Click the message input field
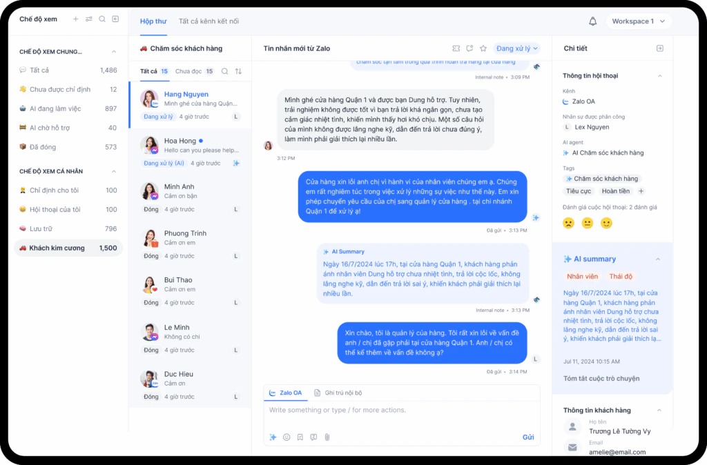This screenshot has width=707, height=465. [401, 410]
